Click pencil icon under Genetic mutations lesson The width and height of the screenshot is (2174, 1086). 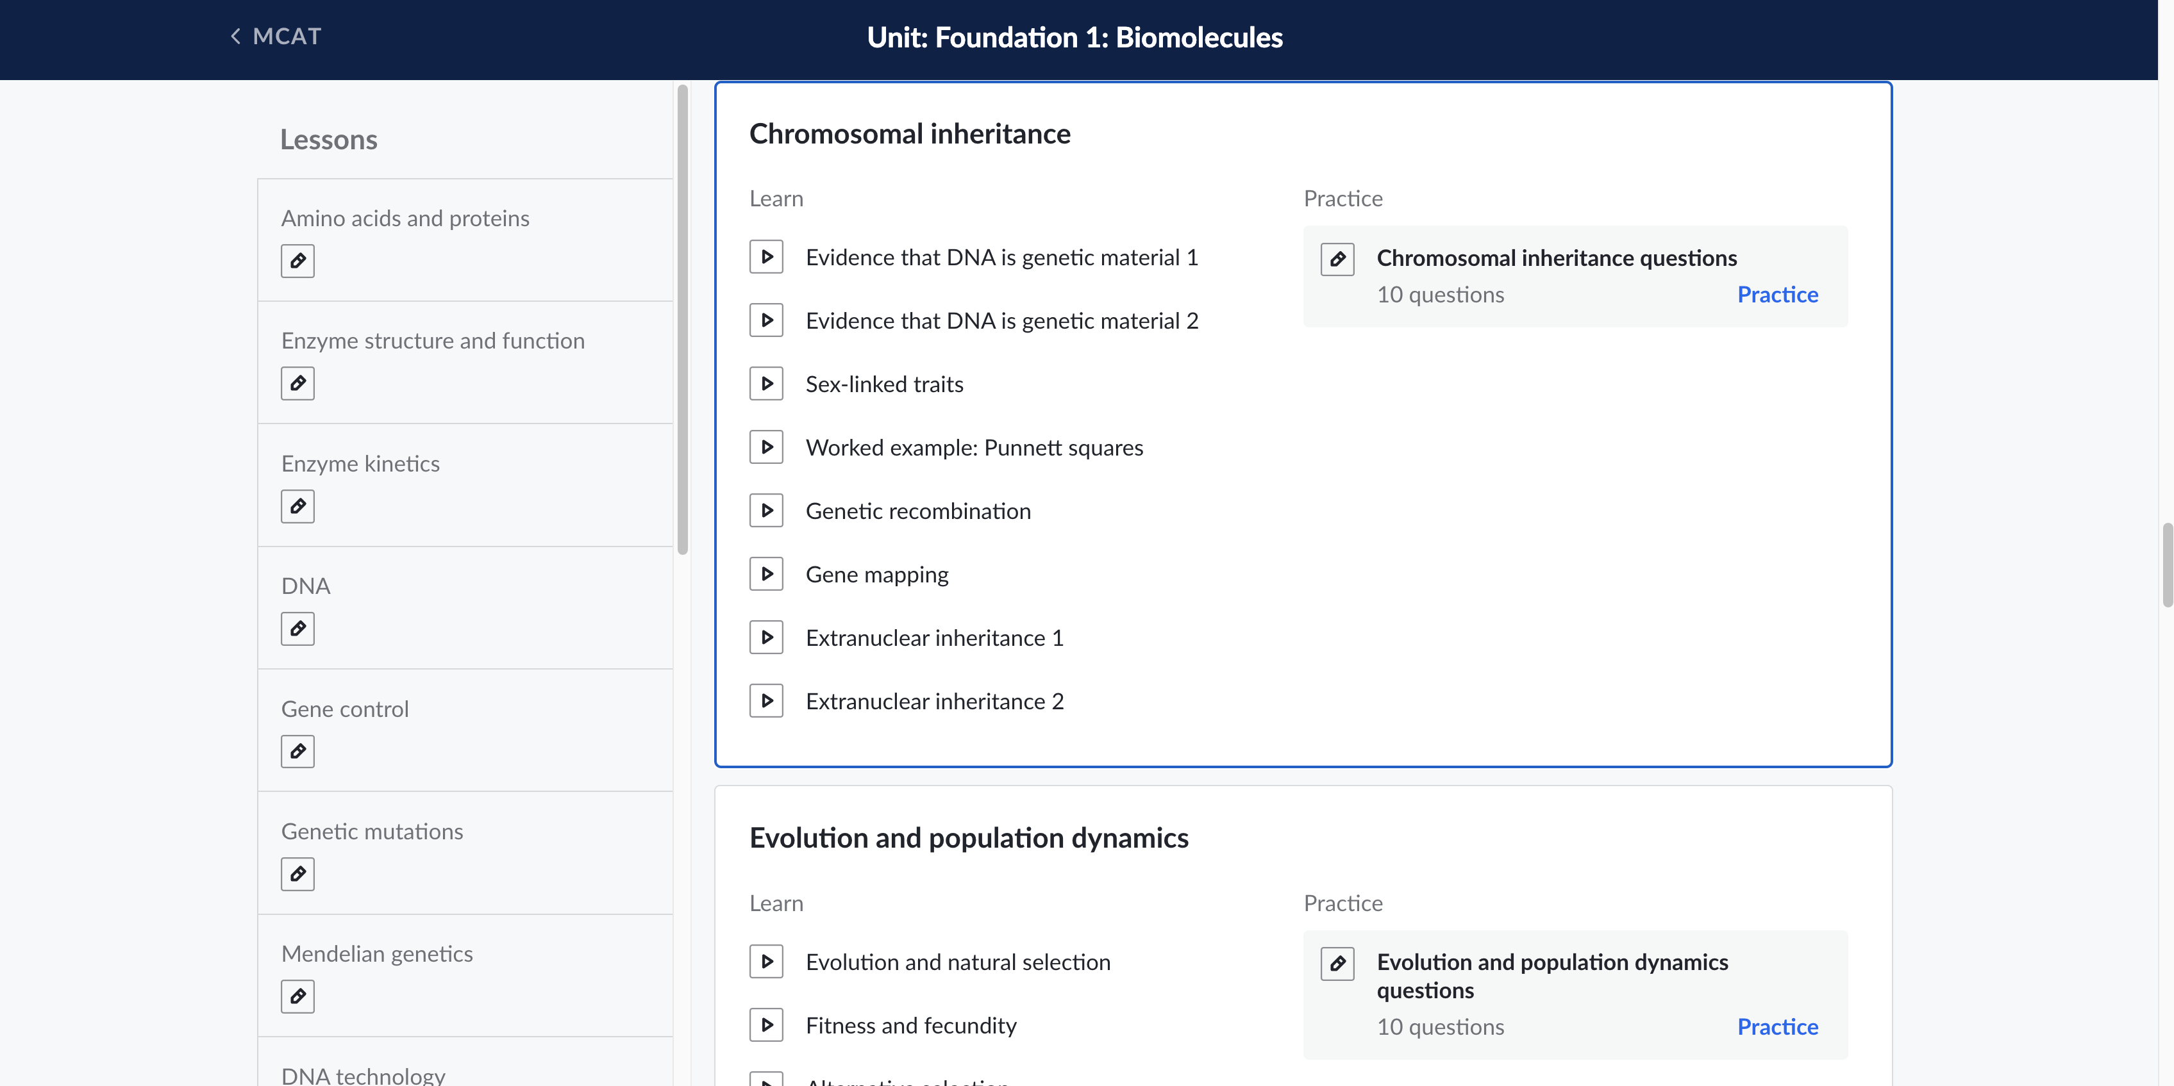point(297,875)
